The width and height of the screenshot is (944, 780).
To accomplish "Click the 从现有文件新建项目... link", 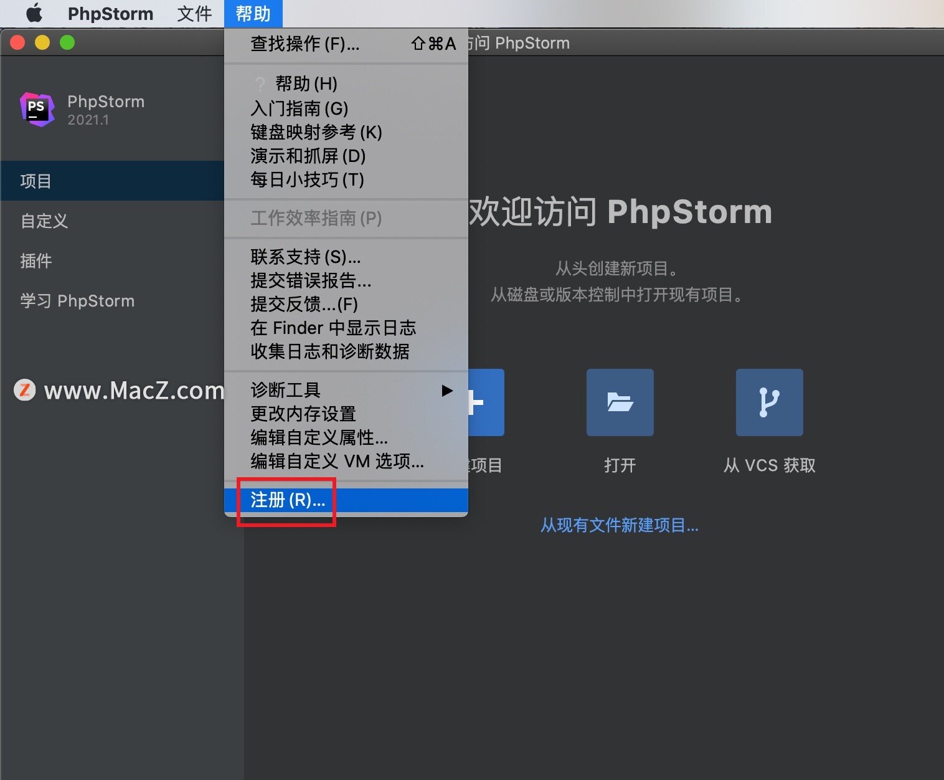I will pos(620,525).
